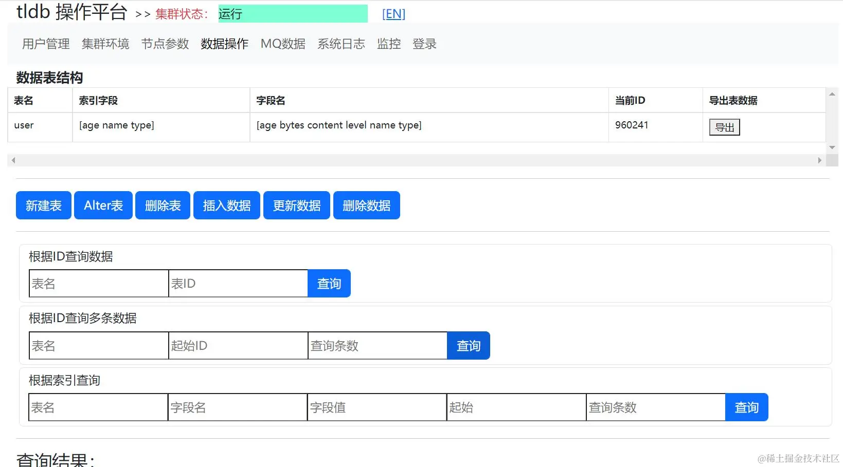Screen dimensions: 843x467
Task: Export the user table with 导出 button
Action: coord(724,127)
